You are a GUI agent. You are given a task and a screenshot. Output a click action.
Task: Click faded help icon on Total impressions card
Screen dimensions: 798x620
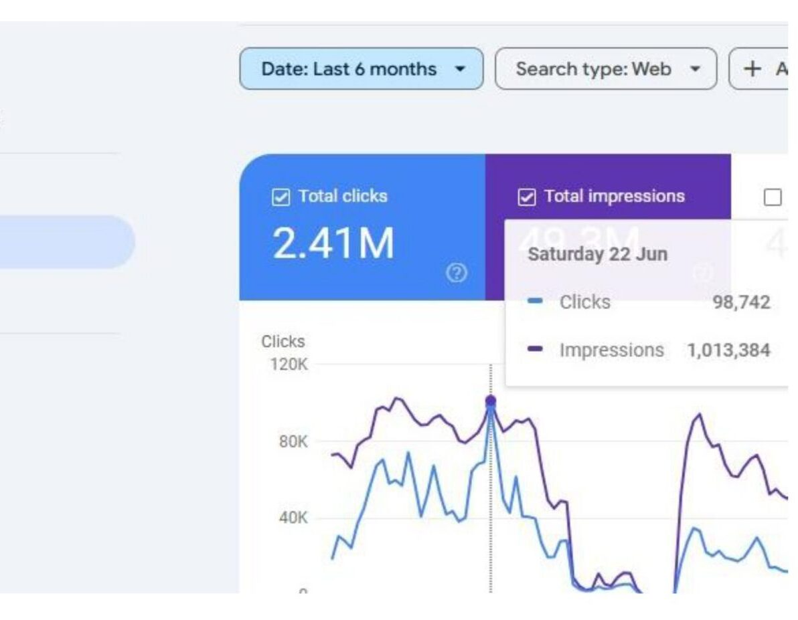tap(702, 273)
